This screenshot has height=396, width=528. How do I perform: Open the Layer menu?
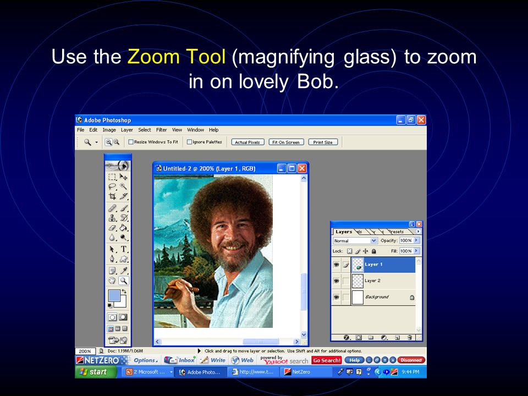127,130
